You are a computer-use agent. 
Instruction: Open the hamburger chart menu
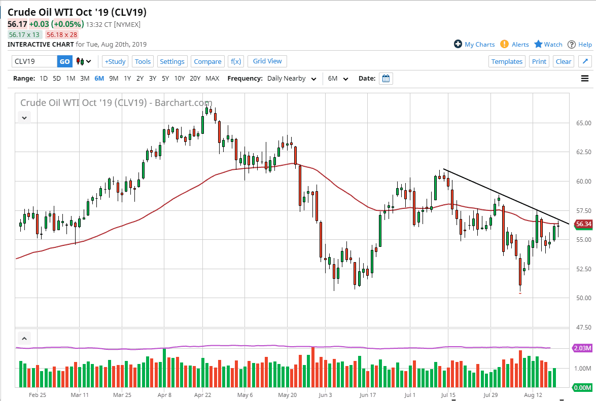(x=585, y=79)
